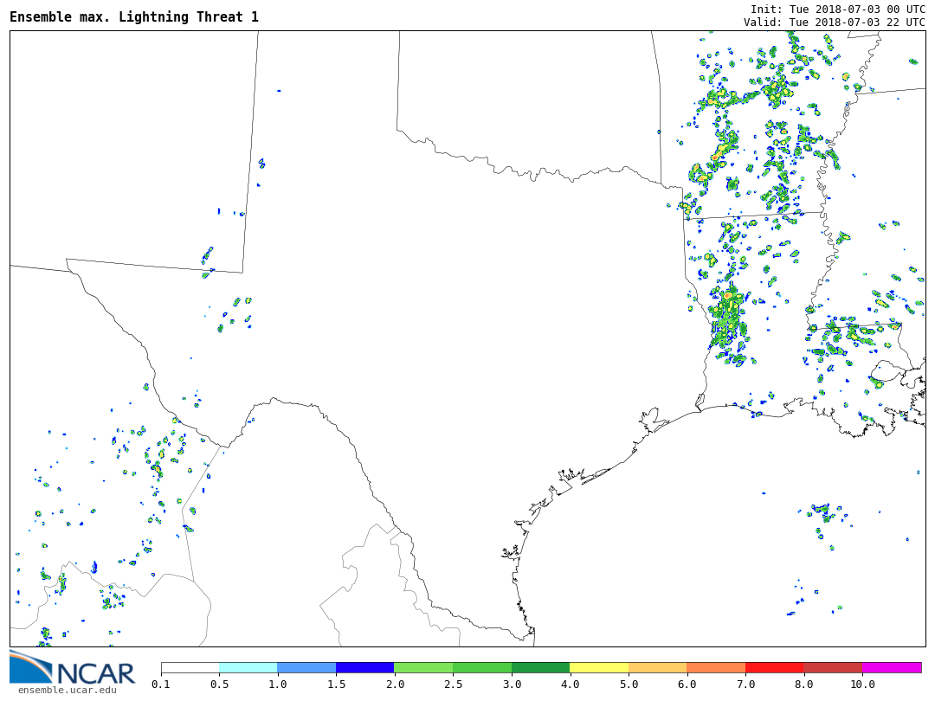The height and width of the screenshot is (701, 935).
Task: Click the darker orange legend swatch
Action: (716, 668)
